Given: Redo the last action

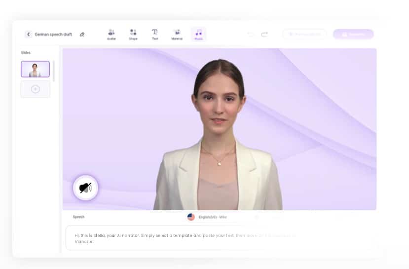Looking at the screenshot, I should click(x=264, y=35).
